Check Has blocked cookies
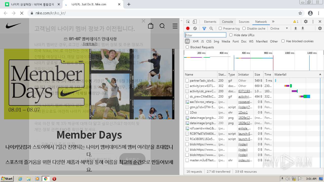 pyautogui.click(x=283, y=41)
